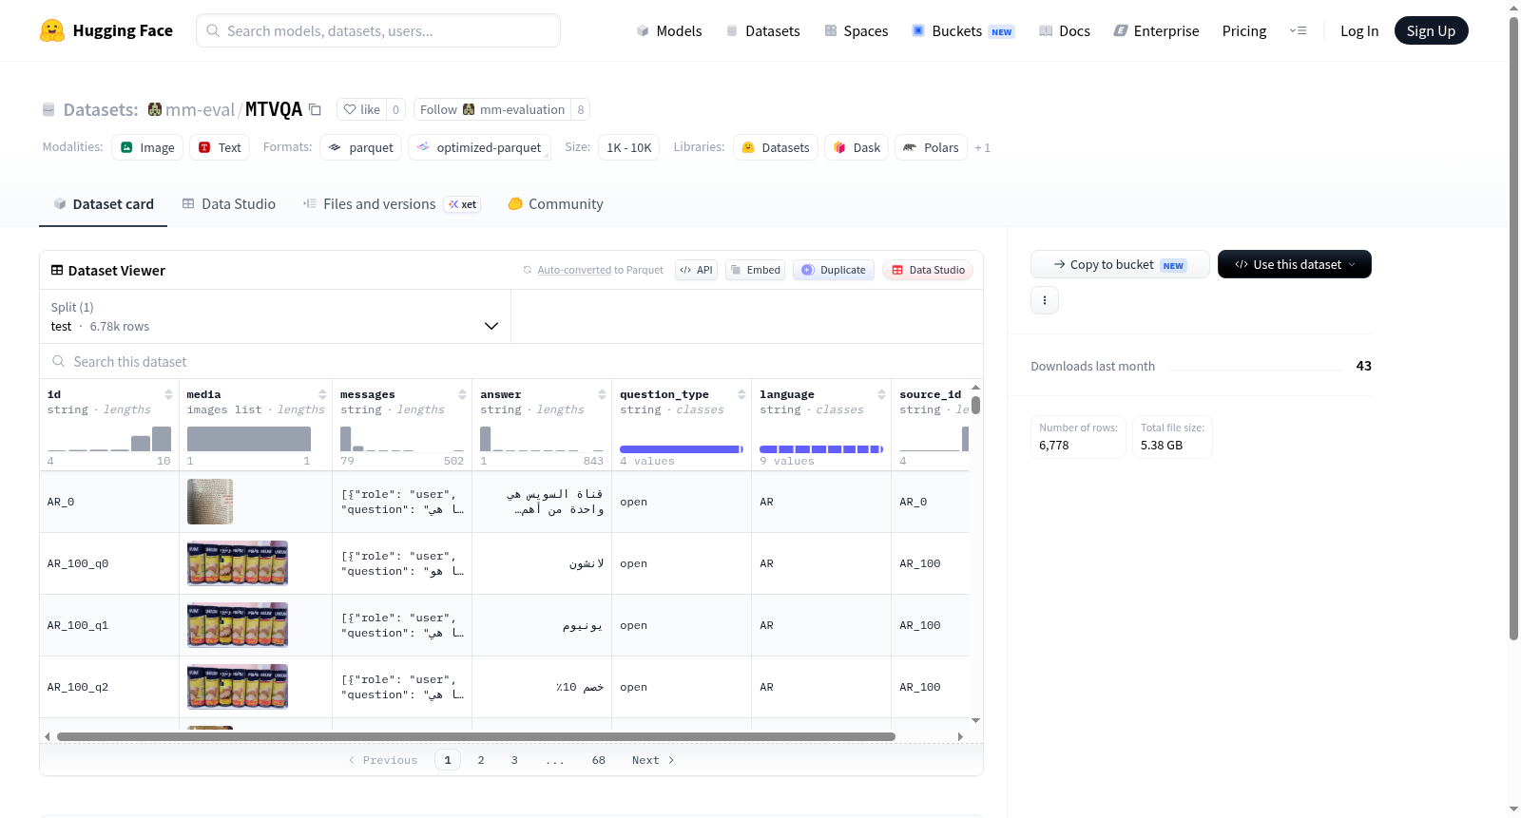Go to page 2 of dataset
The image size is (1521, 818).
[481, 760]
